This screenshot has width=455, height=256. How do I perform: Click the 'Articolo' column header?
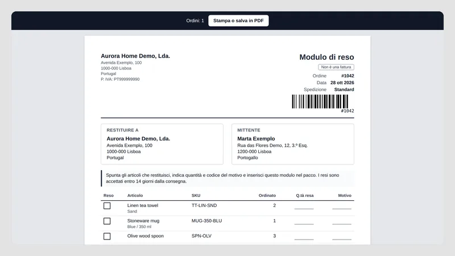[x=135, y=196]
